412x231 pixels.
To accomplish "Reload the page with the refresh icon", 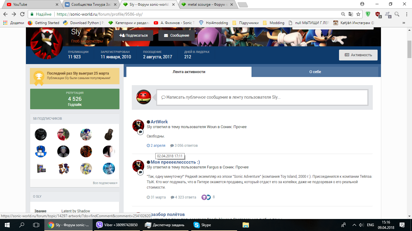I will [22, 14].
